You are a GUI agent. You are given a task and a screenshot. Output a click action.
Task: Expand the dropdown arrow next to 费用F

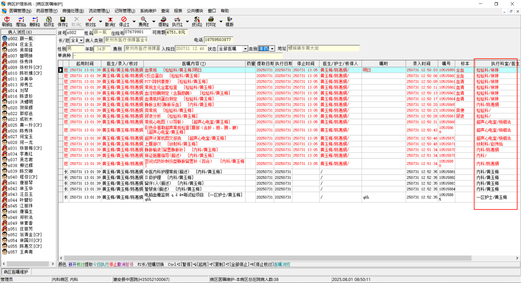tap(154, 21)
